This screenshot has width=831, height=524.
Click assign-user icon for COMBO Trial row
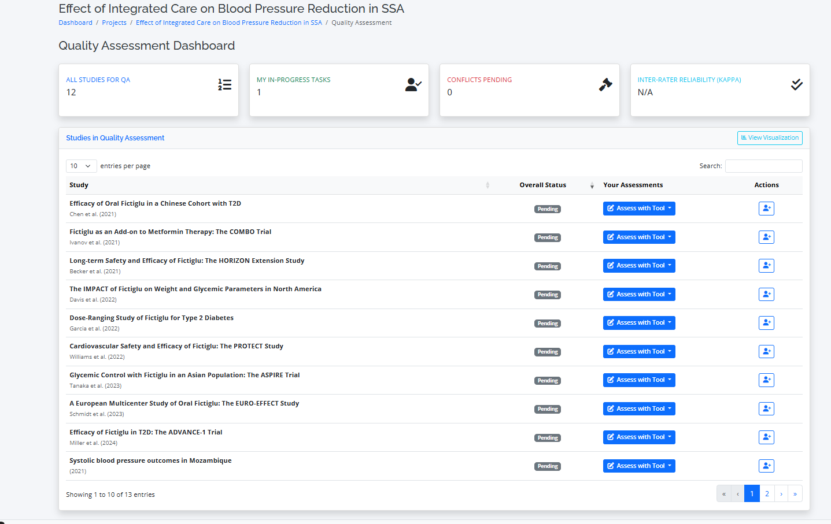tap(766, 237)
